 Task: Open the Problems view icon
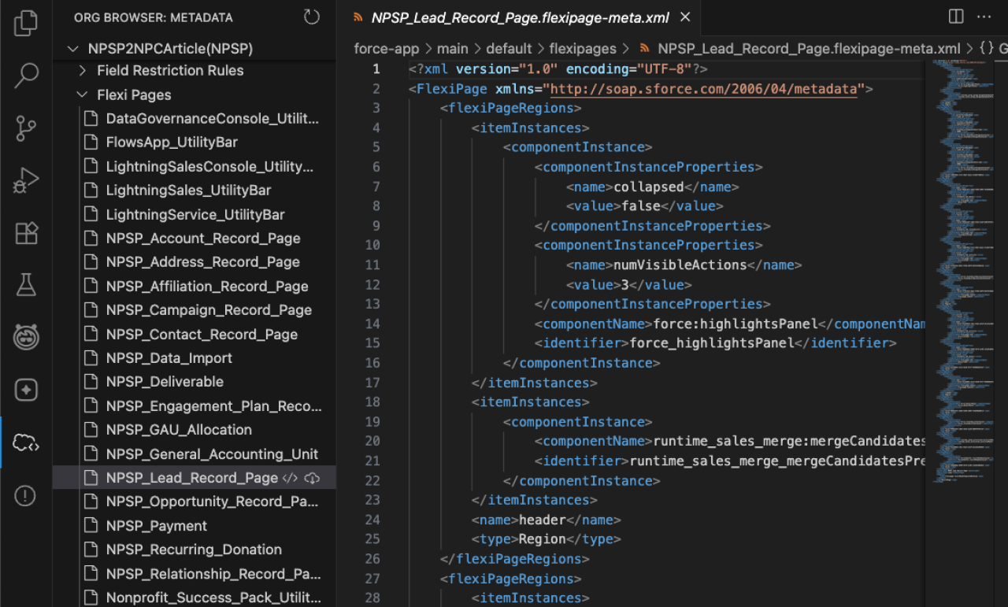(x=25, y=496)
